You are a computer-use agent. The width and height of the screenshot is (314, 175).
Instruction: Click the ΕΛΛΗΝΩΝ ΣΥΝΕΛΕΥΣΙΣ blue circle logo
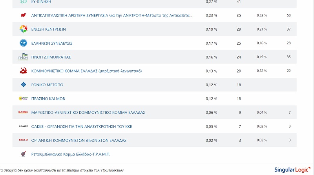click(x=23, y=43)
